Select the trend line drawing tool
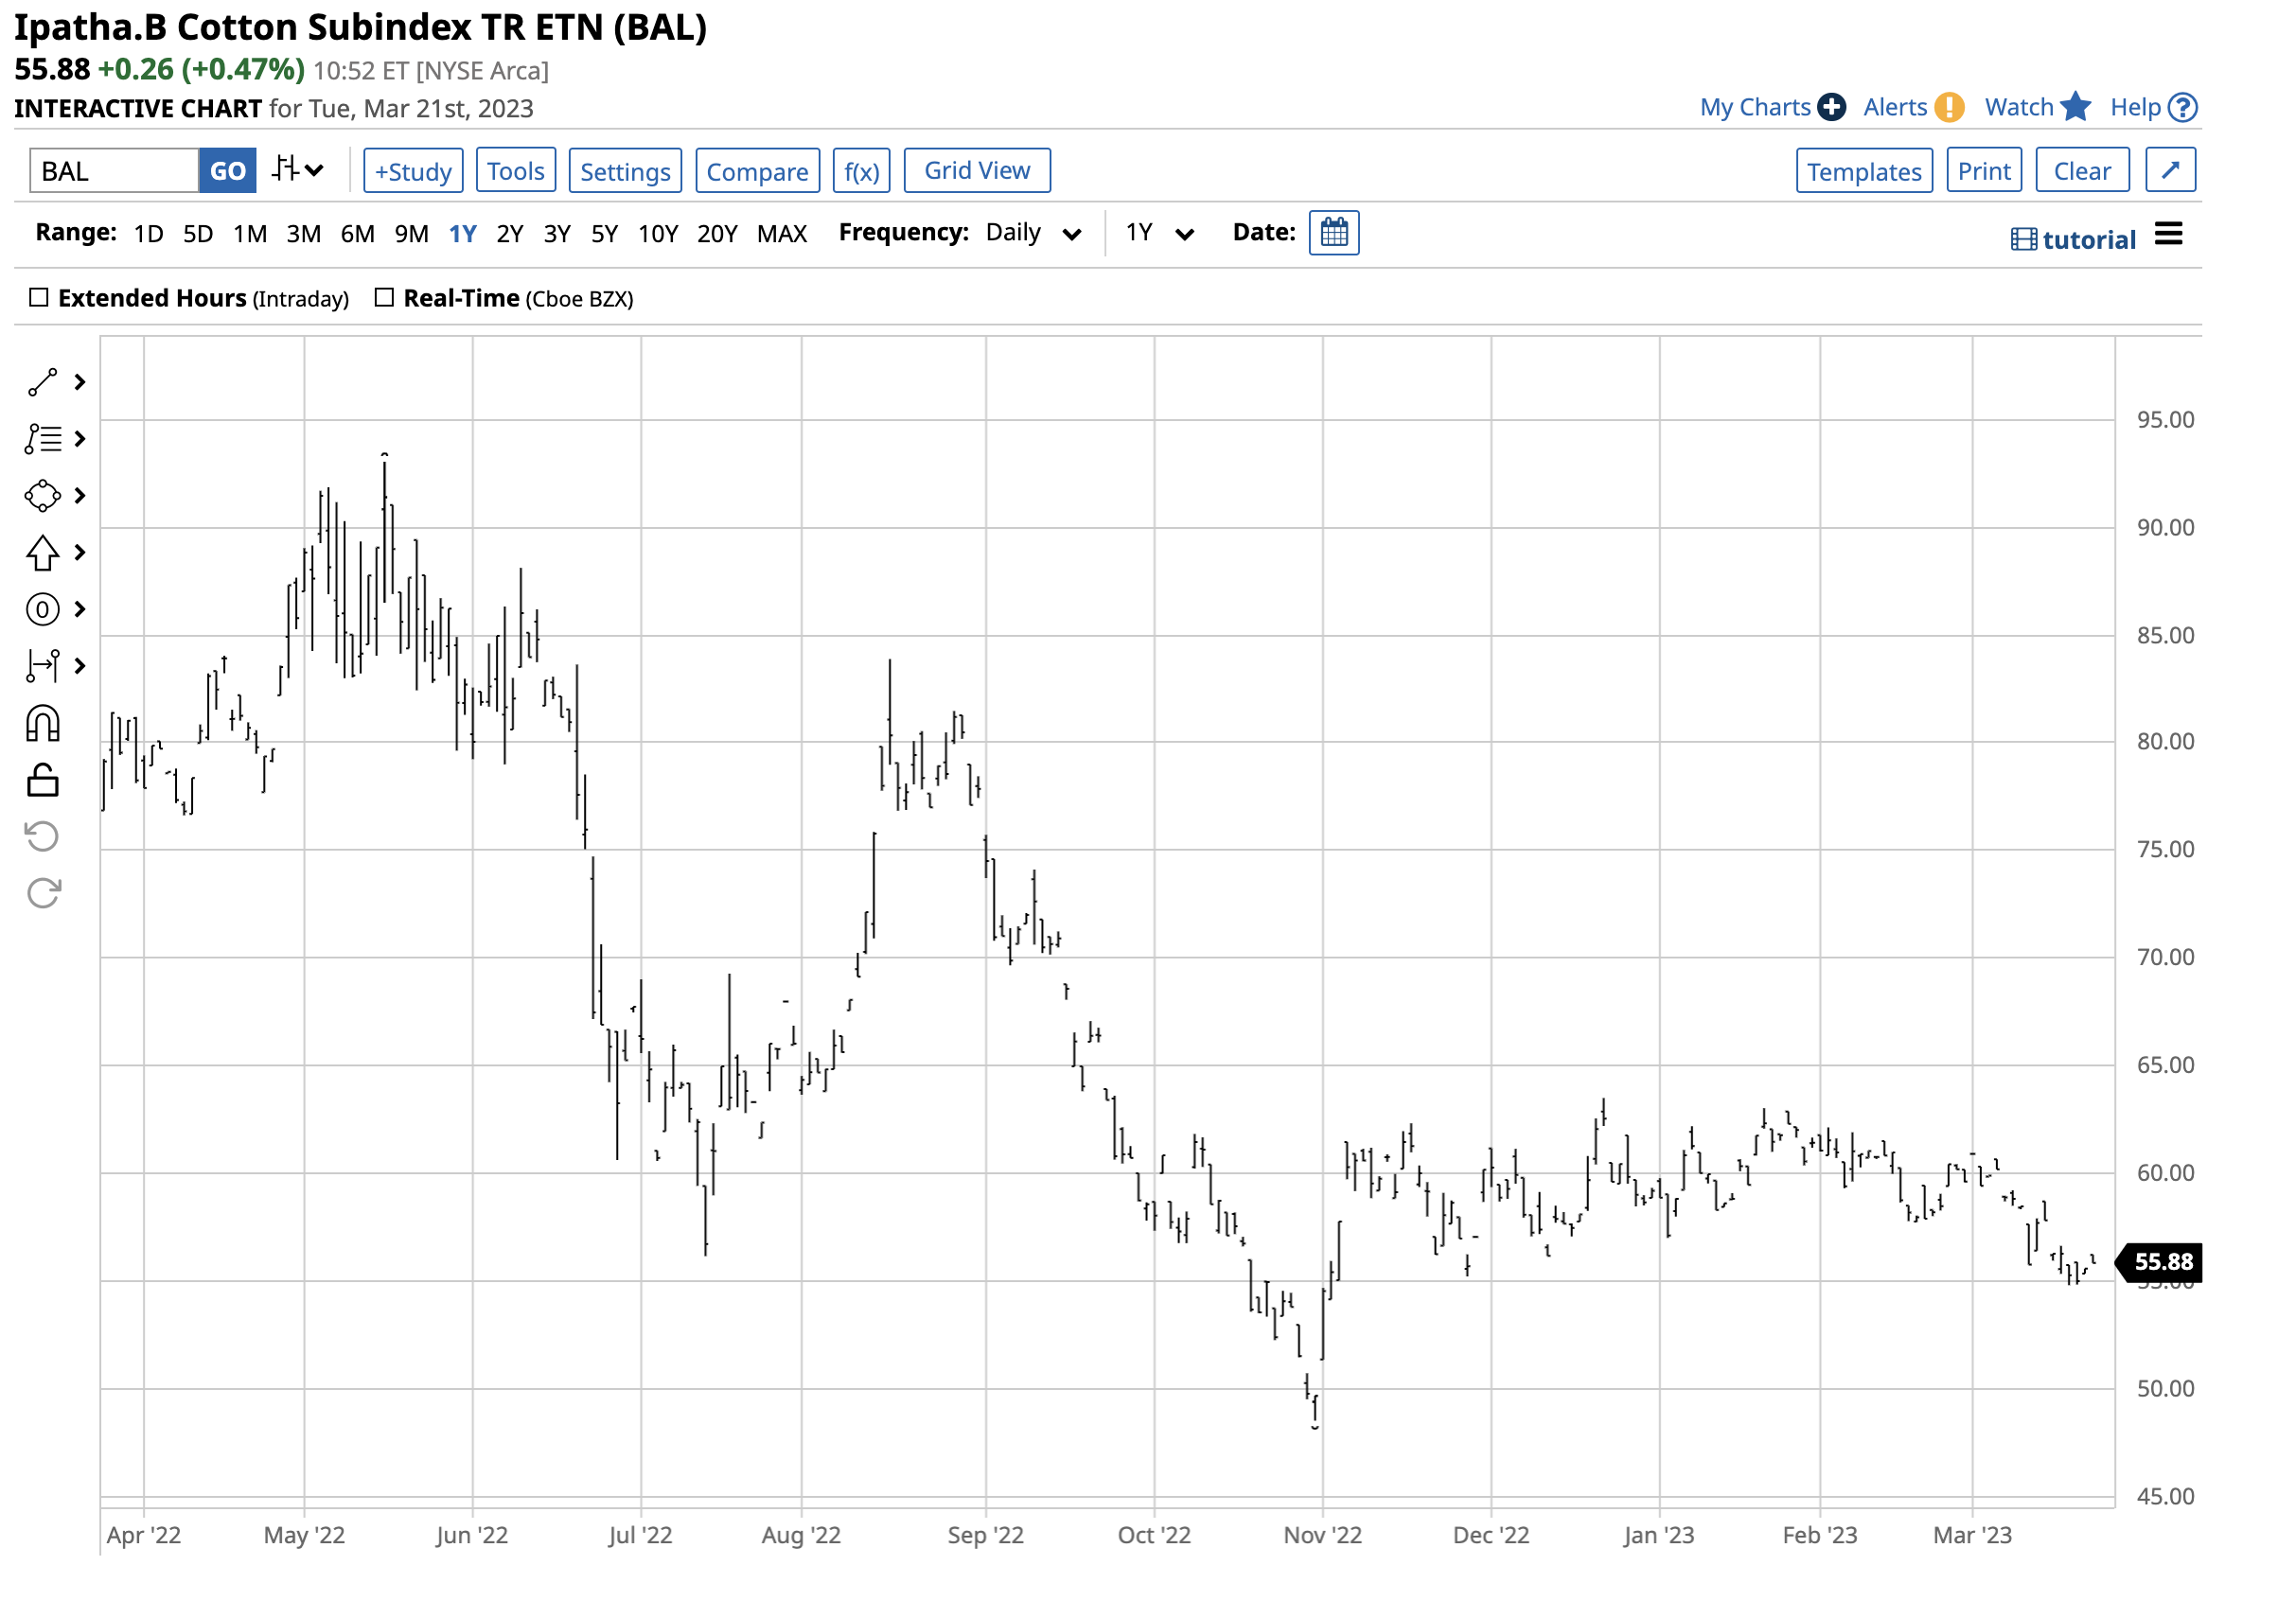 (43, 383)
